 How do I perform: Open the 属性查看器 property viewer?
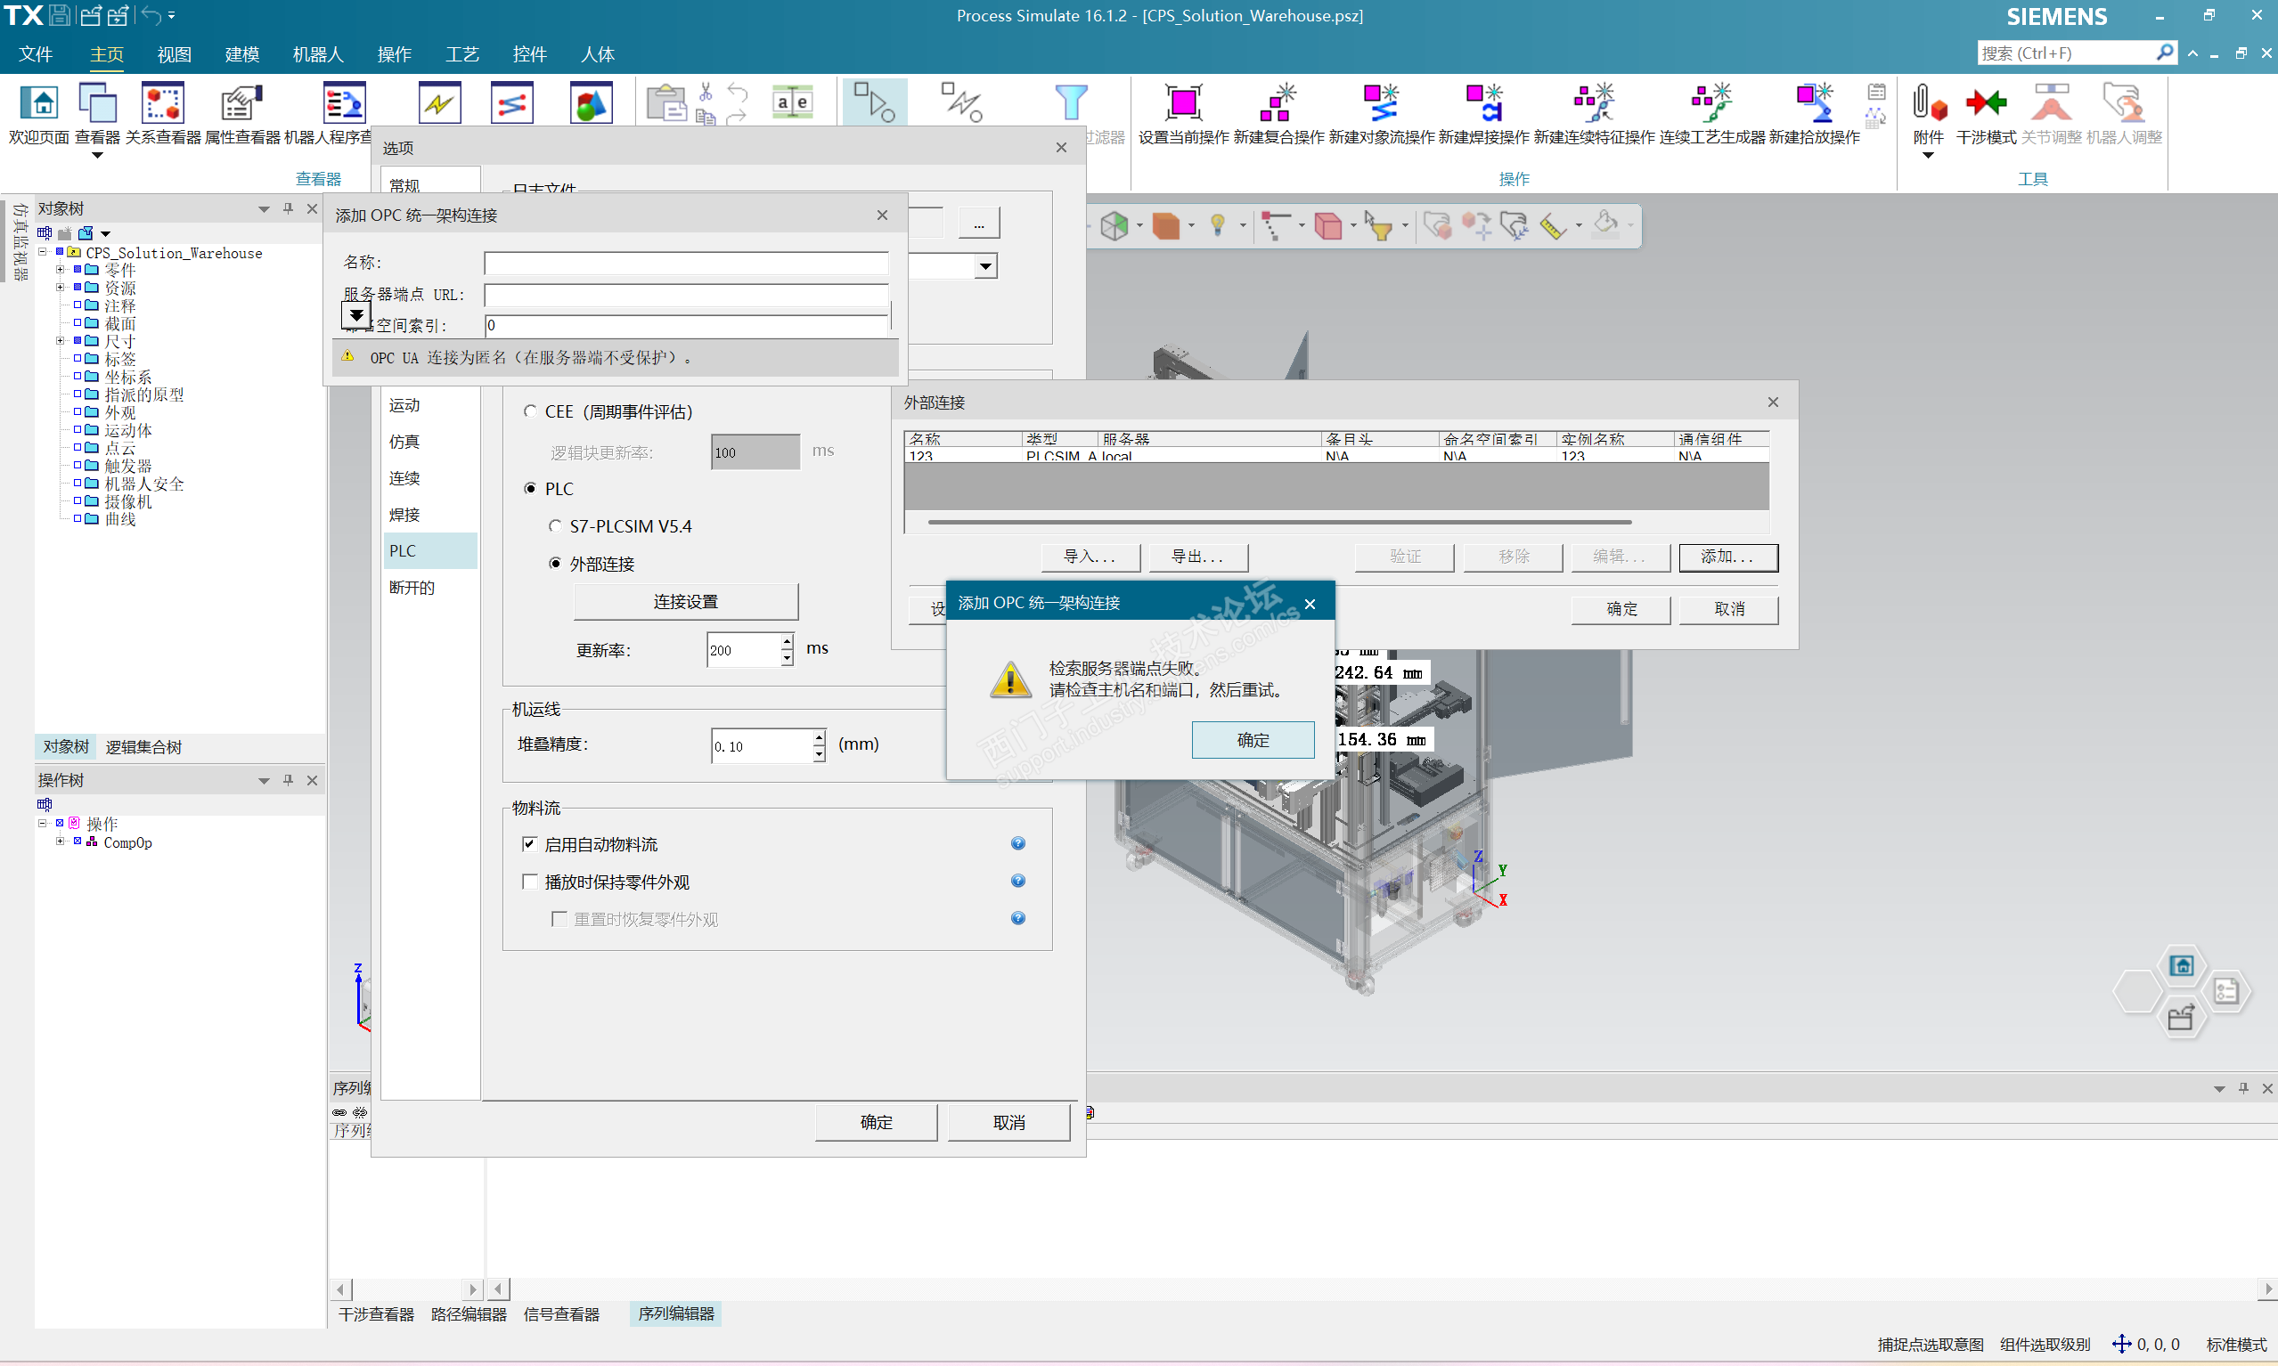(x=241, y=104)
